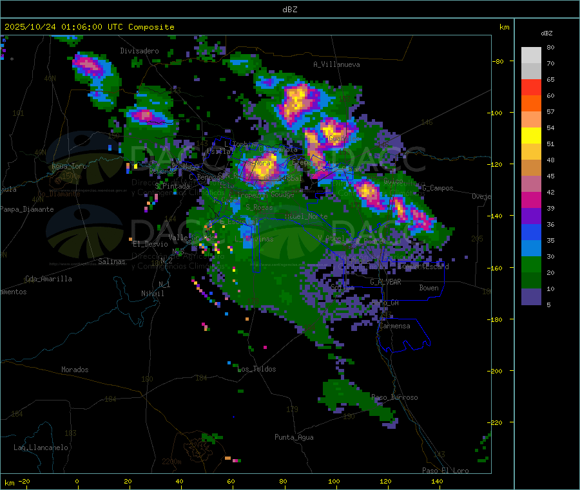580x490 pixels.
Task: Click the Agua_Toro place label
Action: (69, 166)
